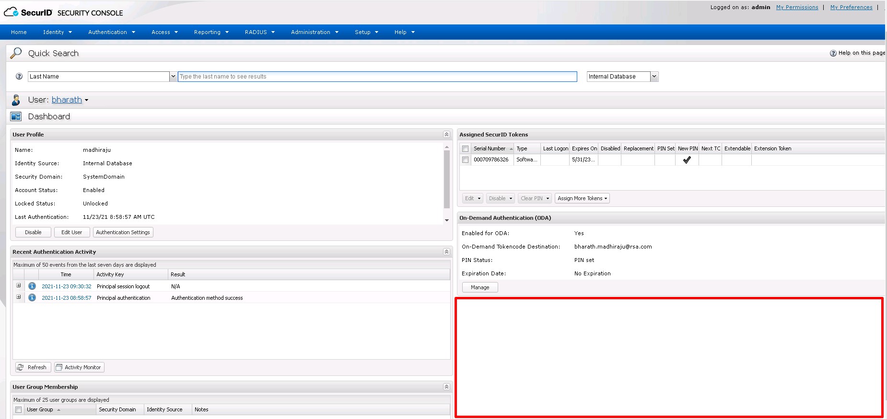Viewport: 887px width, 419px height.
Task: Open the bharath user link
Action: coord(67,100)
